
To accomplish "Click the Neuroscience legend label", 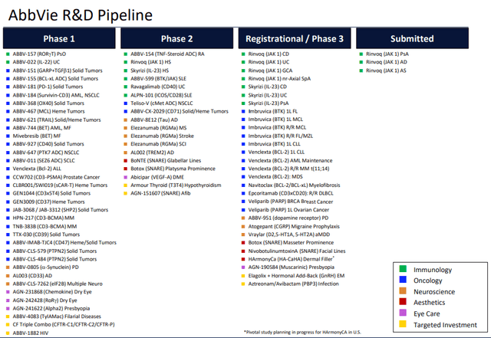I will pyautogui.click(x=434, y=292).
